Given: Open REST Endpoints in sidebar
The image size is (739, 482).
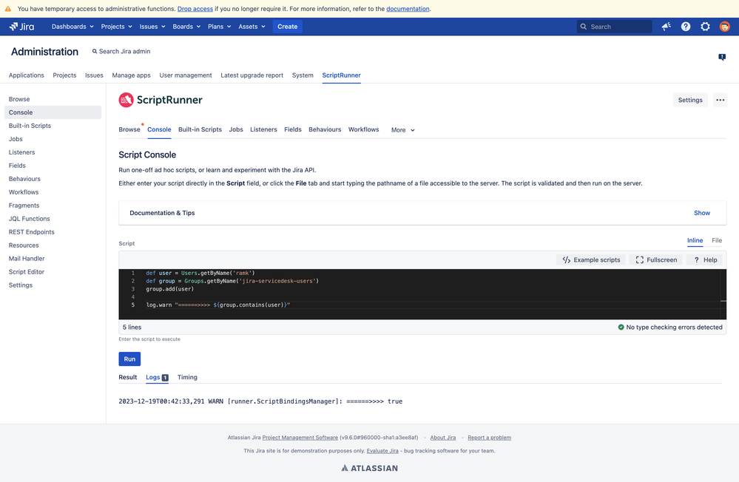Looking at the screenshot, I should pyautogui.click(x=32, y=232).
